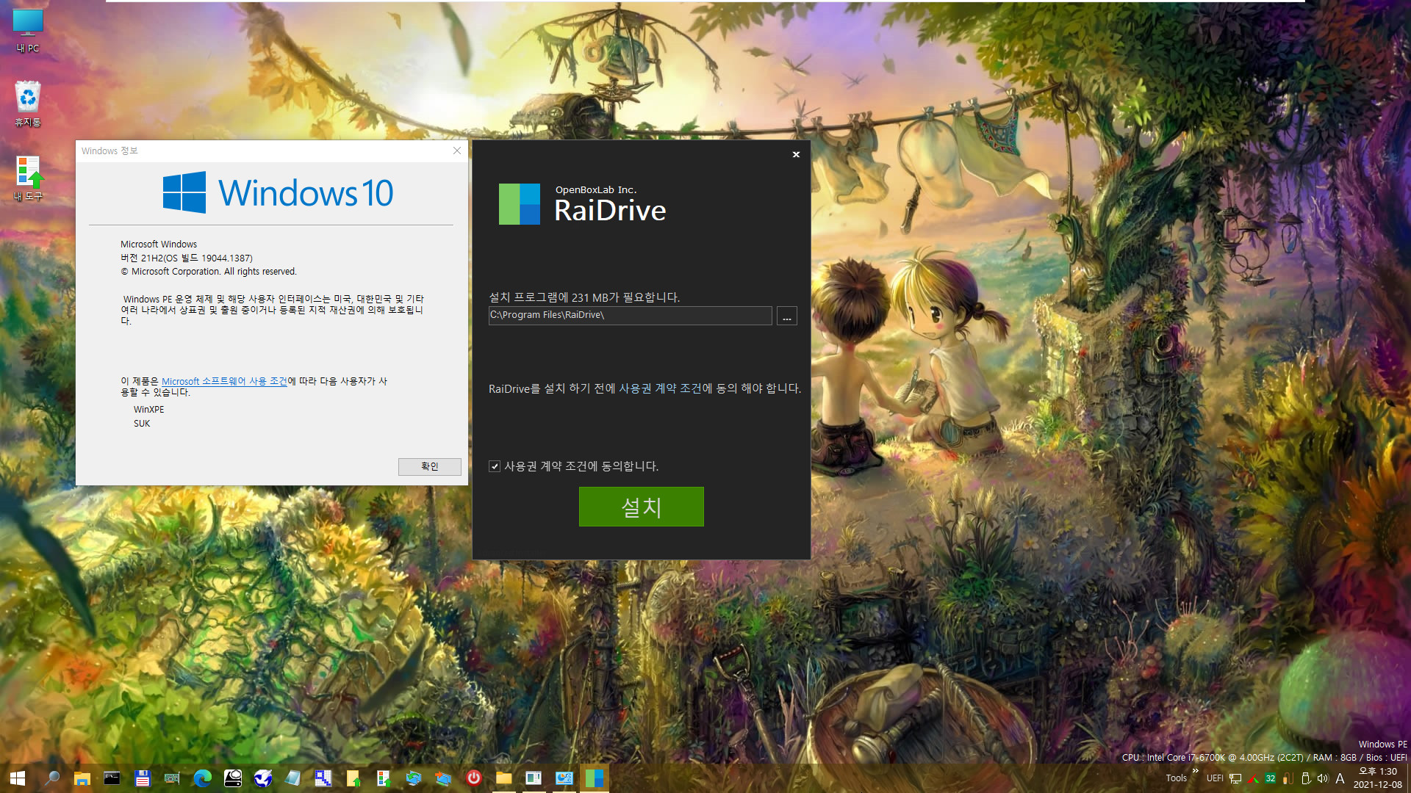Image resolution: width=1411 pixels, height=793 pixels.
Task: Open the remote desktop screens taskbar icon
Action: 443,778
